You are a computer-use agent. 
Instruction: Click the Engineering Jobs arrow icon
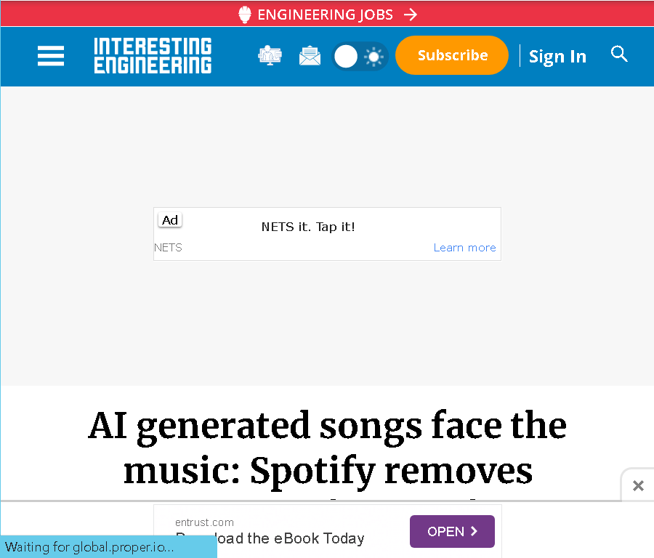click(x=411, y=15)
